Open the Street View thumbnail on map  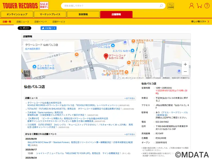tap(27, 74)
